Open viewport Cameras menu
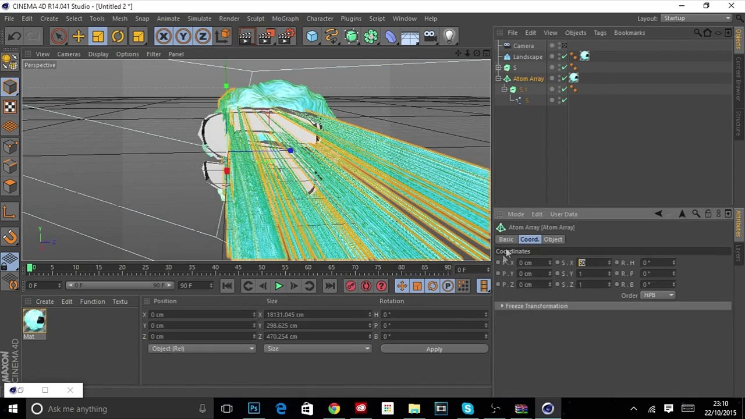Screen dimensions: 745x419 69,54
